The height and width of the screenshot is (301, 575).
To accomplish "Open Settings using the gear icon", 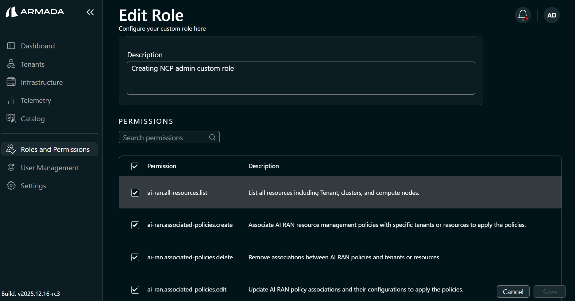I will pos(11,186).
